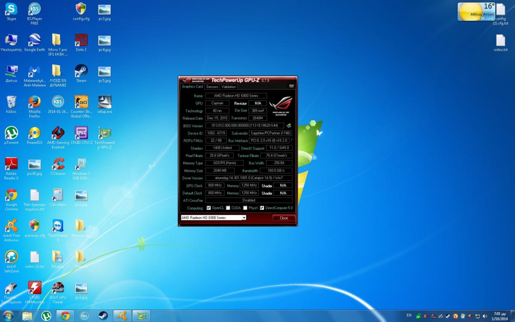
Task: Click the GPU-Z screenshot camera icon
Action: point(291,86)
